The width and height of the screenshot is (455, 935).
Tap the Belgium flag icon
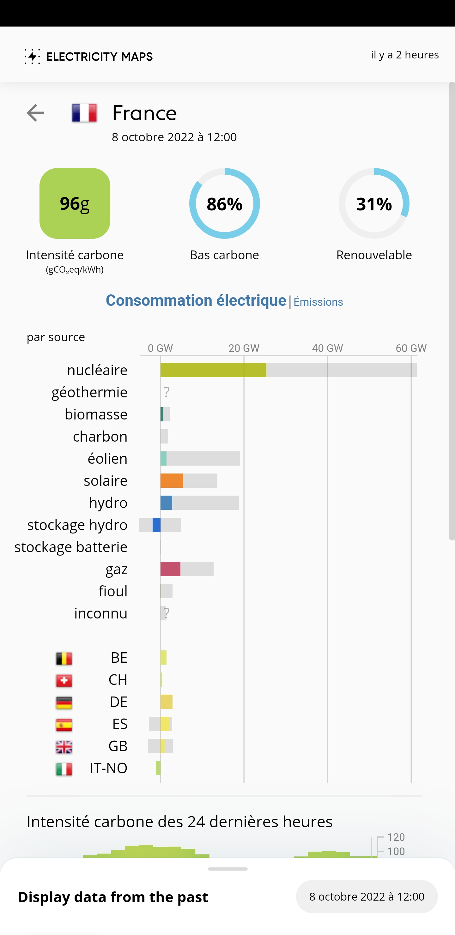click(64, 658)
